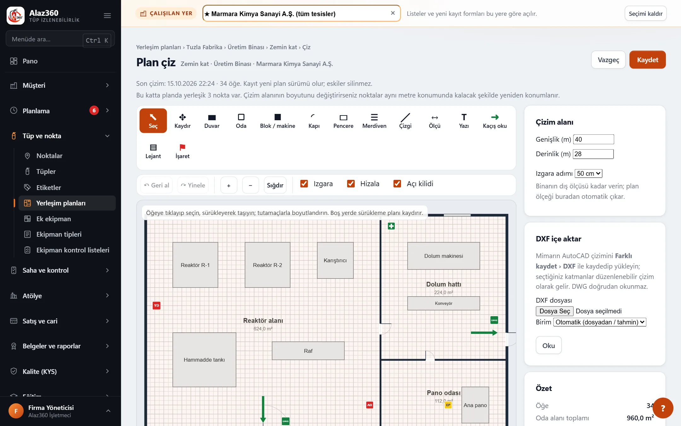Expand the Planlama menu section
681x426 pixels.
pyautogui.click(x=60, y=110)
